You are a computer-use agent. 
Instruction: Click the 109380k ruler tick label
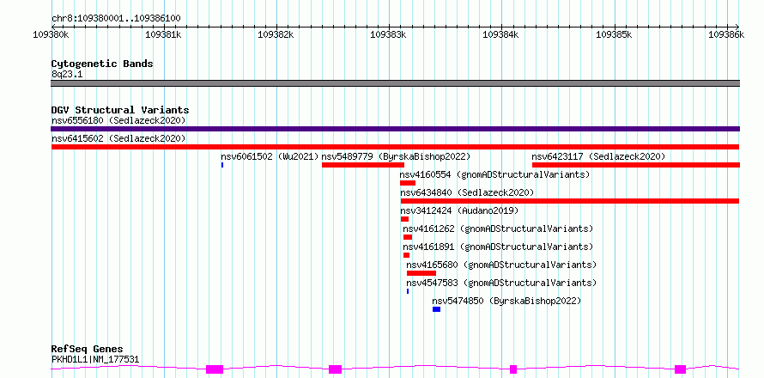[52, 34]
